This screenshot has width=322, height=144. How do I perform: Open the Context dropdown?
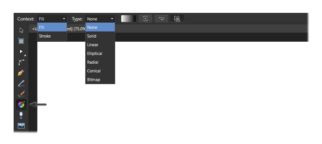52,19
